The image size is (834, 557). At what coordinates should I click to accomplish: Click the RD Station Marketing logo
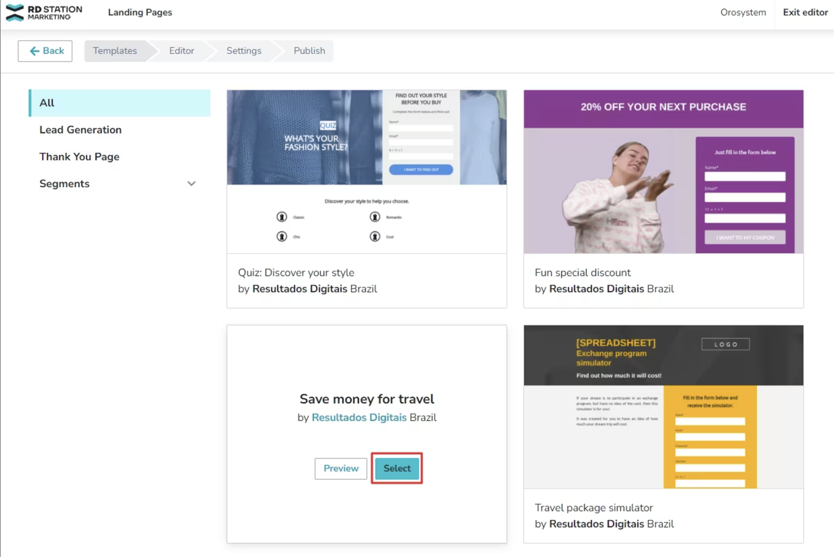point(44,13)
